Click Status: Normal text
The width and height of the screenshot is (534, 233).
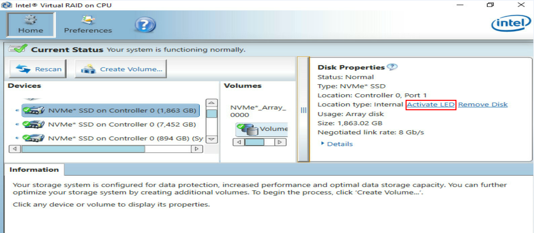[x=346, y=77]
